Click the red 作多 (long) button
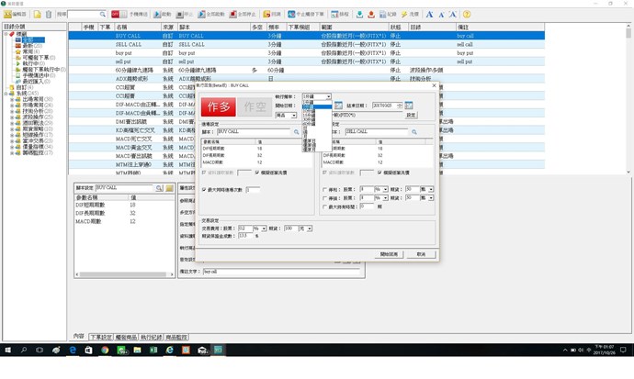 coord(220,106)
